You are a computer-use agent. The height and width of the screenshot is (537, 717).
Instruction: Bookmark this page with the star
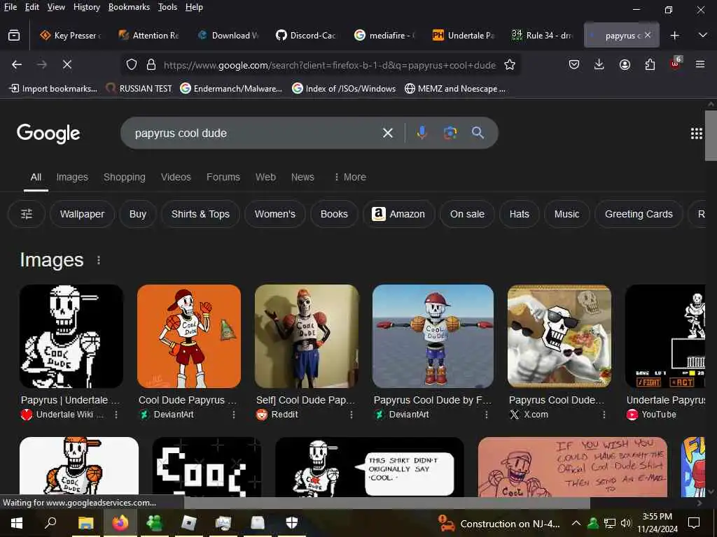point(510,64)
